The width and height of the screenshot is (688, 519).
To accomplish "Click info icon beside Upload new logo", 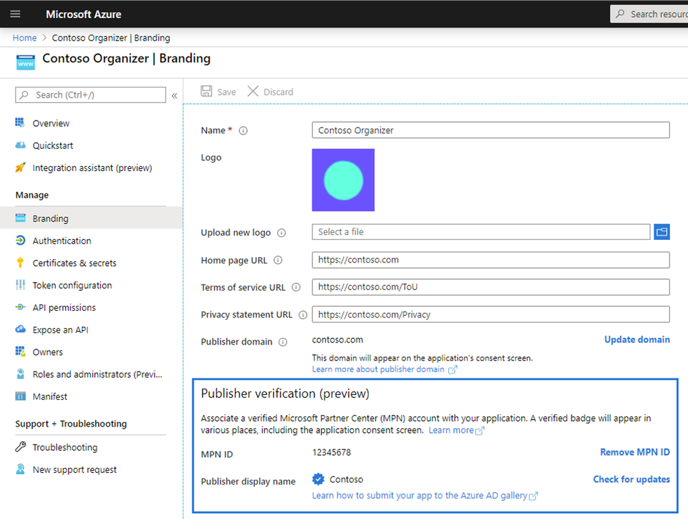I will [x=281, y=233].
